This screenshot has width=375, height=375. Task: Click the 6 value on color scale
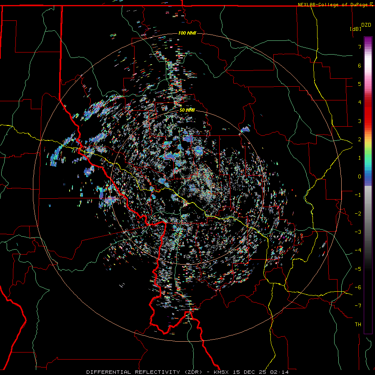[x=360, y=65]
